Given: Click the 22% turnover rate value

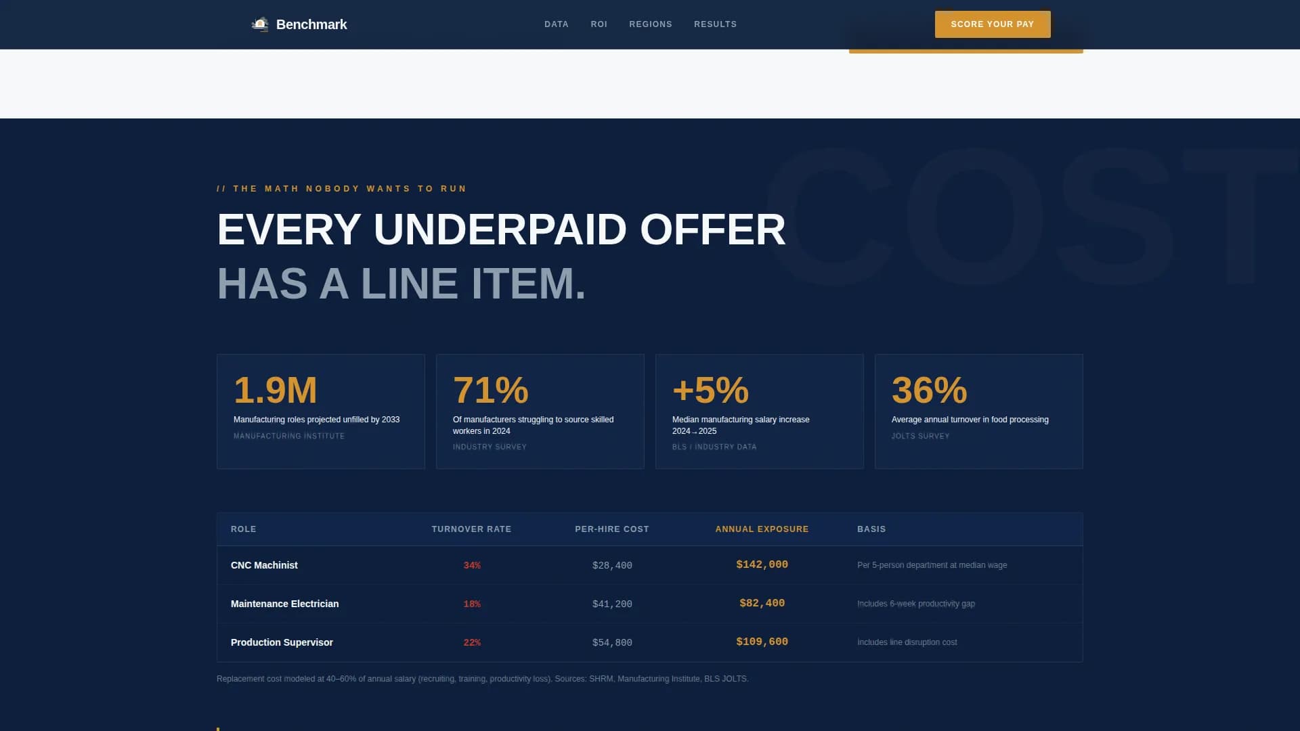Looking at the screenshot, I should [x=472, y=642].
